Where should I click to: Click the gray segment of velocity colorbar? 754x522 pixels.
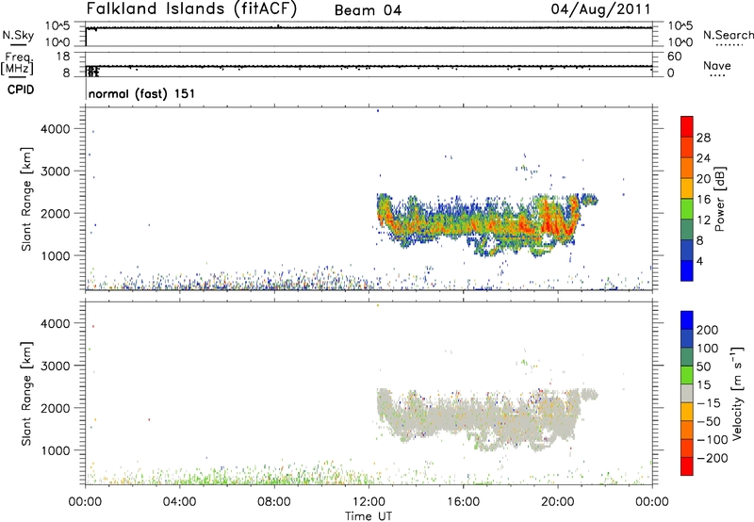(x=687, y=393)
